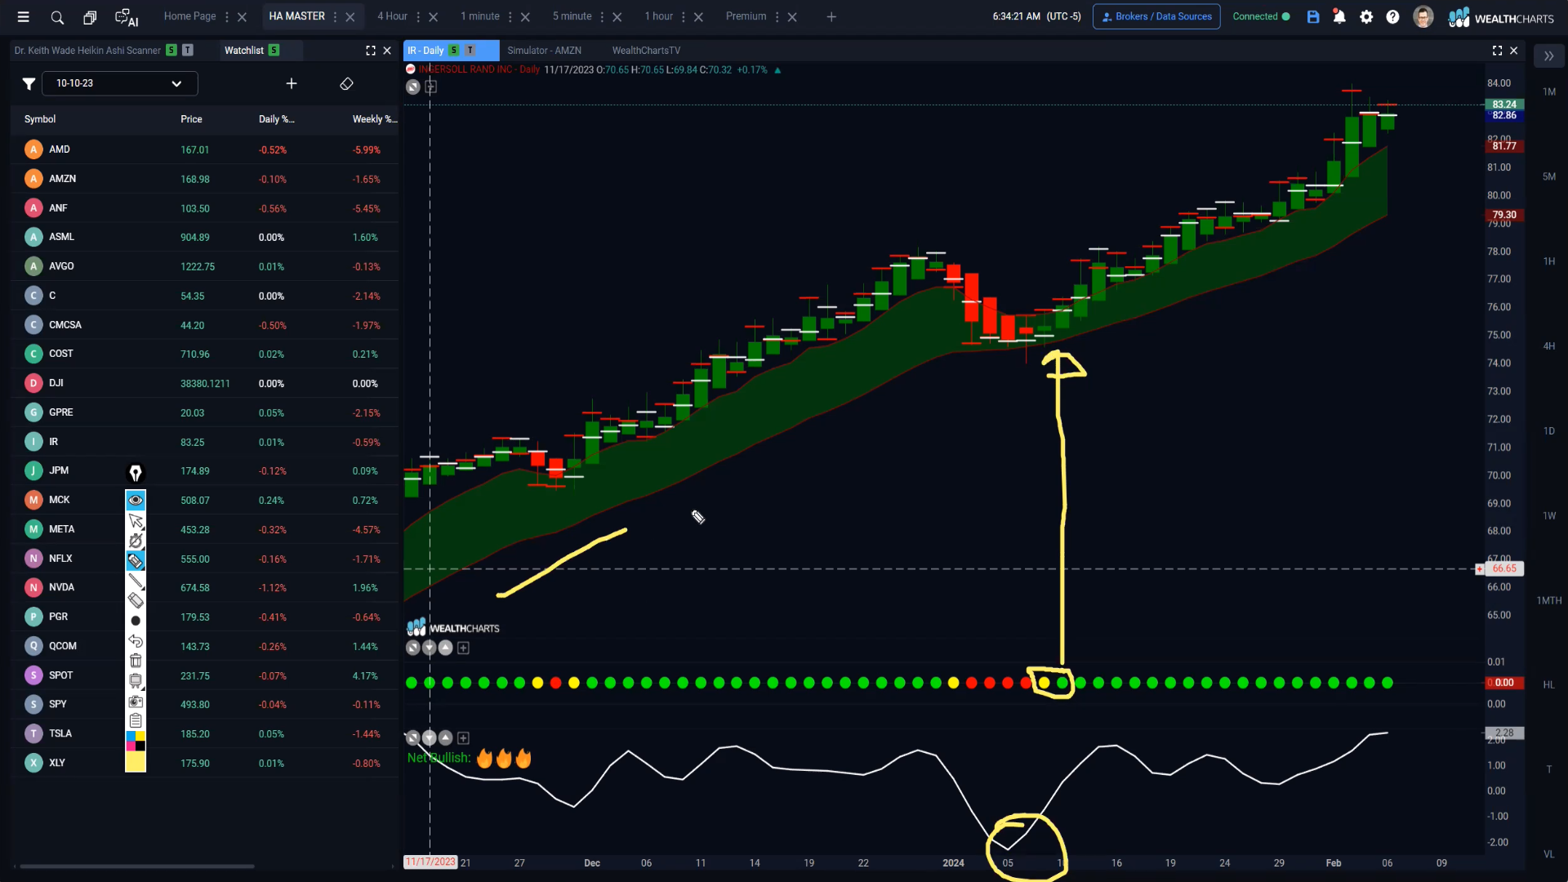
Task: Choose the brush size dot
Action: point(136,621)
